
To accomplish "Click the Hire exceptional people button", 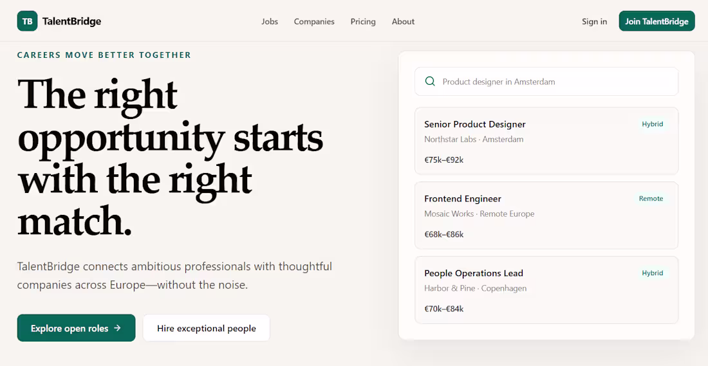I will click(207, 327).
